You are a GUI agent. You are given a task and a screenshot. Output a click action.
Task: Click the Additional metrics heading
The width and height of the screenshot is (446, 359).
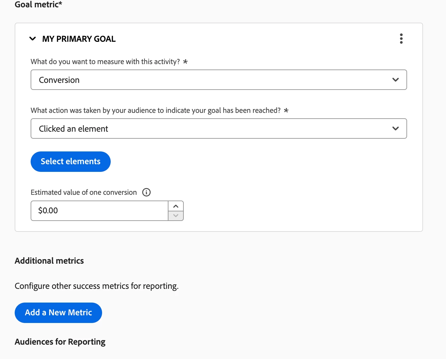49,261
